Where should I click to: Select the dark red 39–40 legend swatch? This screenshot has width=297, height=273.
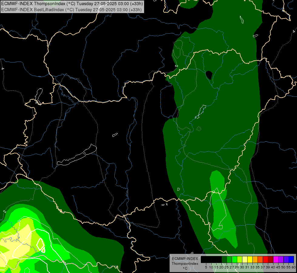(x=271, y=259)
